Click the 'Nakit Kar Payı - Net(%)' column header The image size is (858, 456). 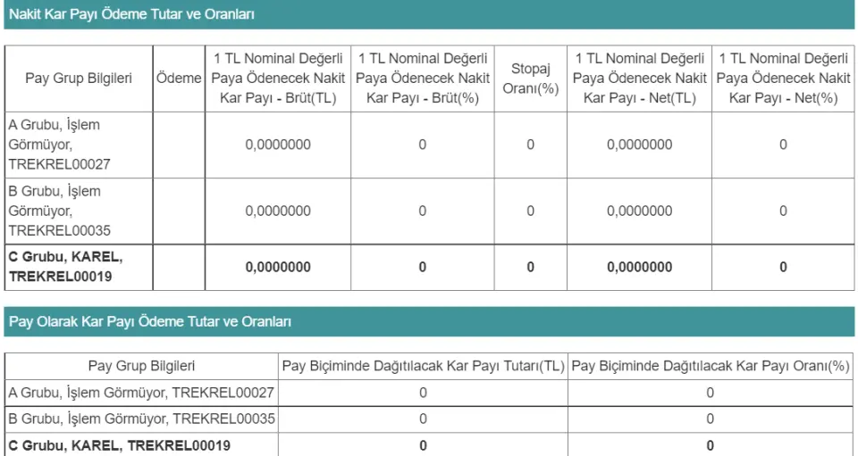[x=783, y=79]
